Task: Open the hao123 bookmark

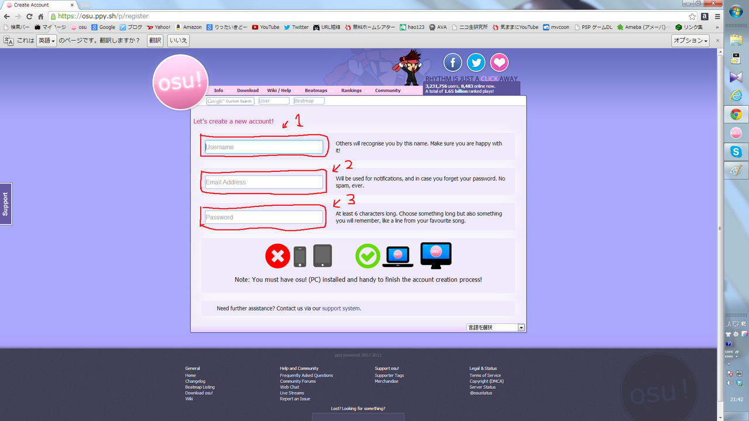Action: [413, 27]
